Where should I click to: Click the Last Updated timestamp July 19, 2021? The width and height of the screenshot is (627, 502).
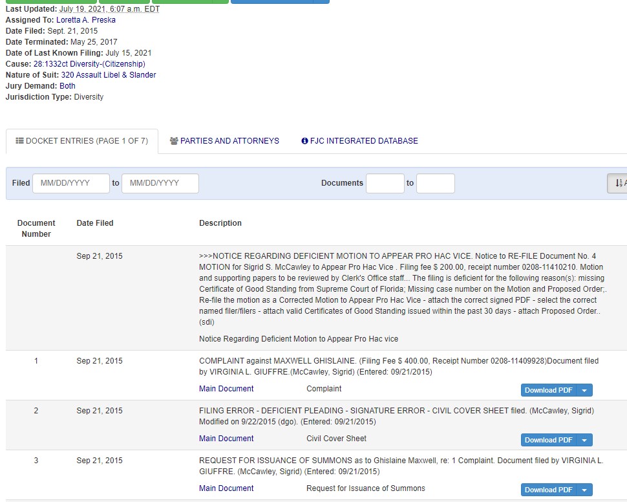point(109,9)
